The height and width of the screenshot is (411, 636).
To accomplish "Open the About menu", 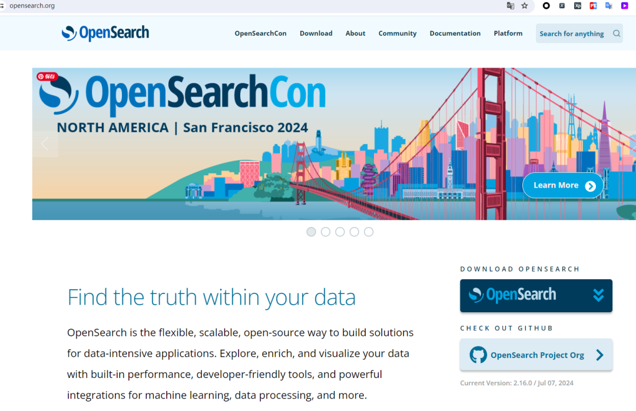I will pyautogui.click(x=355, y=33).
